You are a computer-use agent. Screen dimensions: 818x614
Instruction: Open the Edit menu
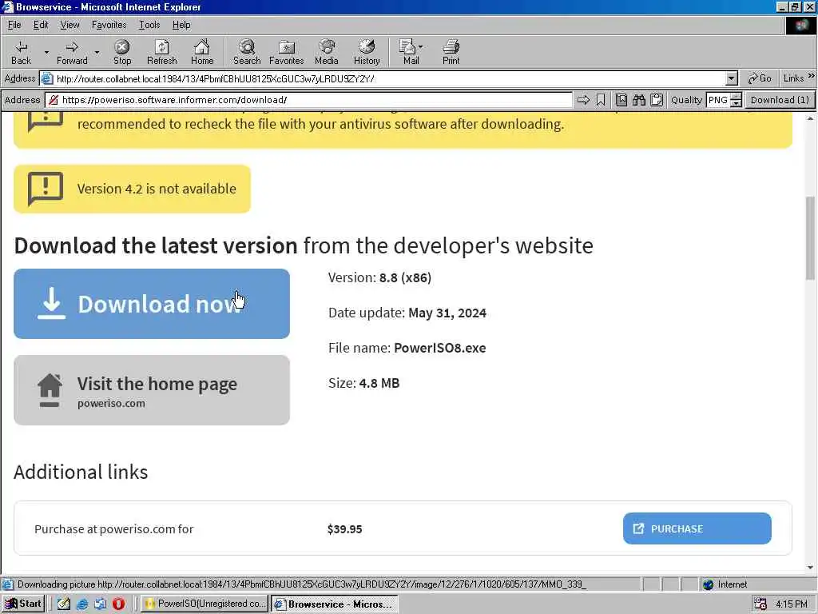[41, 25]
